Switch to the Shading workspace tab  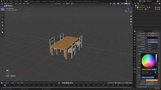tap(59, 1)
